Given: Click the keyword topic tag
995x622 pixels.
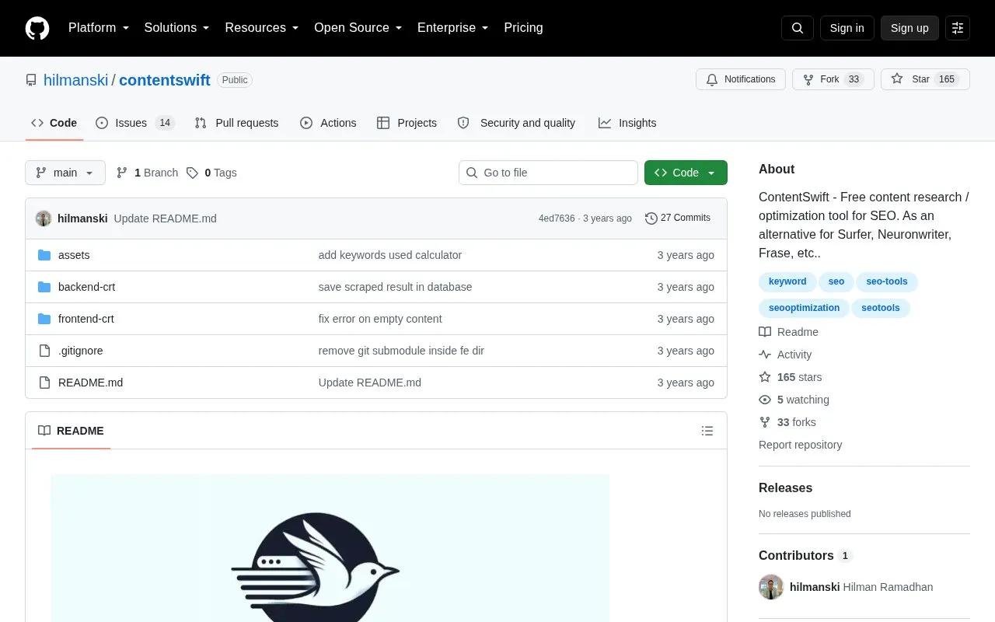Looking at the screenshot, I should [787, 281].
